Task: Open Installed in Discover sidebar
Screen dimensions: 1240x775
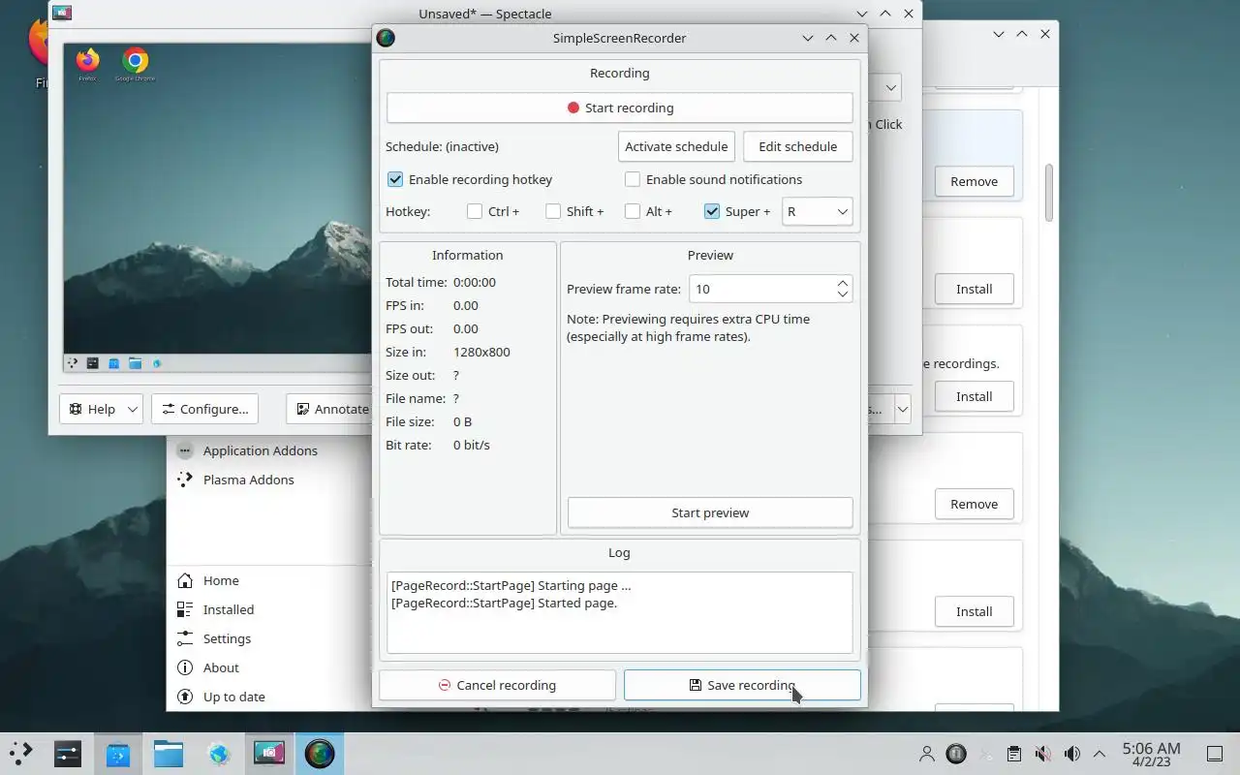Action: tap(229, 609)
